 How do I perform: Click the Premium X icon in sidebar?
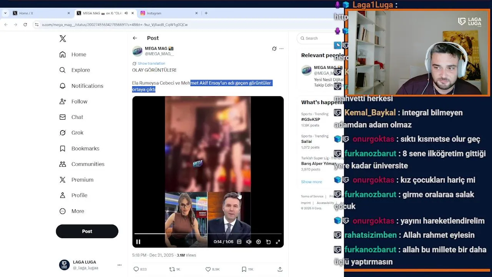click(63, 180)
